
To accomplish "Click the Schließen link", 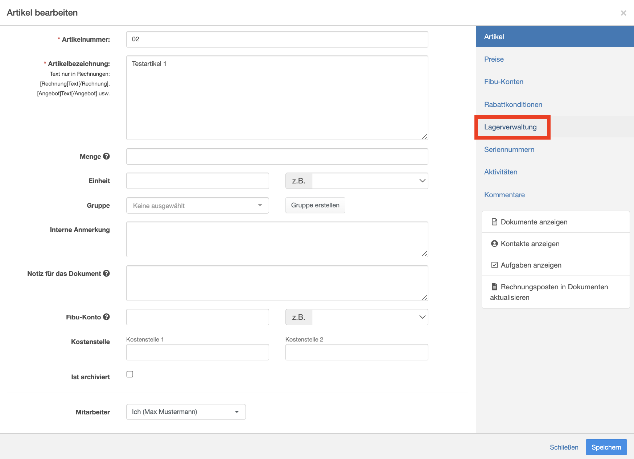I will coord(564,447).
